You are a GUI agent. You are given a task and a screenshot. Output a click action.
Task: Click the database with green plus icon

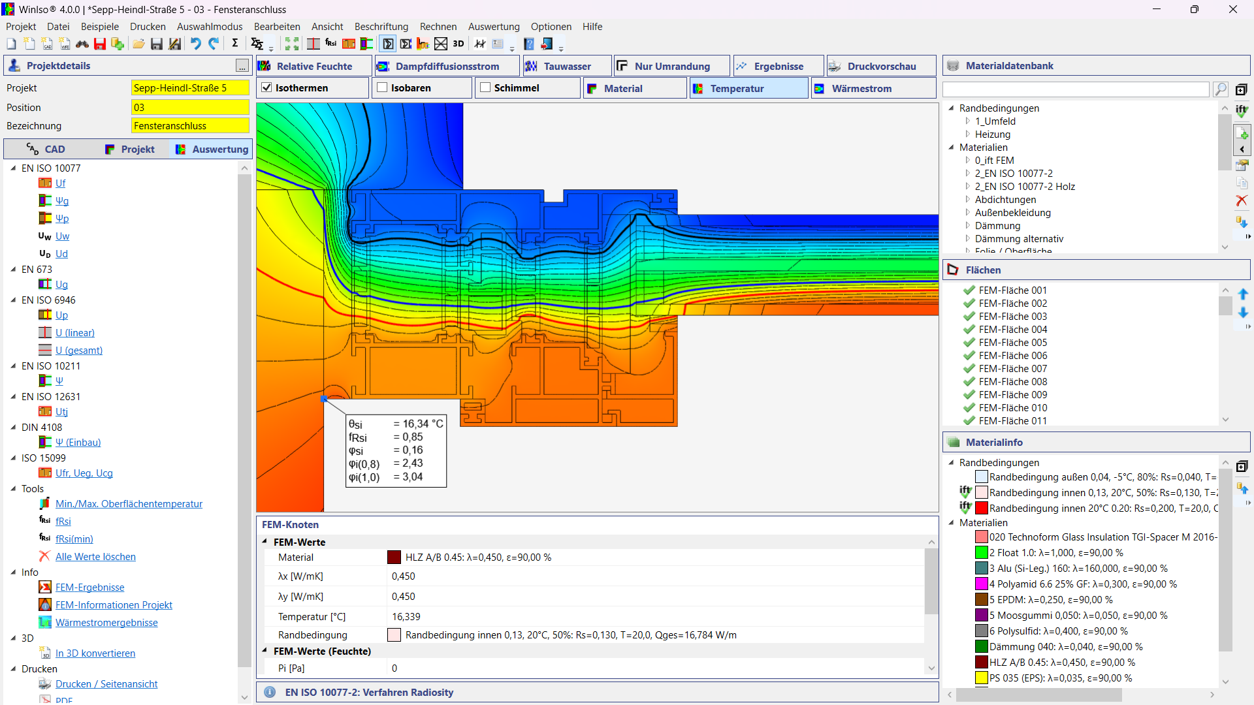click(118, 44)
